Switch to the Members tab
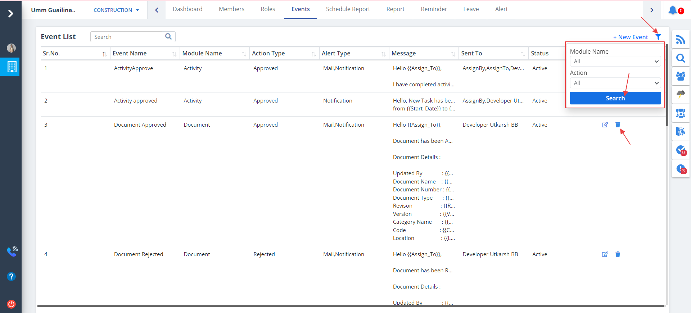 (x=231, y=9)
